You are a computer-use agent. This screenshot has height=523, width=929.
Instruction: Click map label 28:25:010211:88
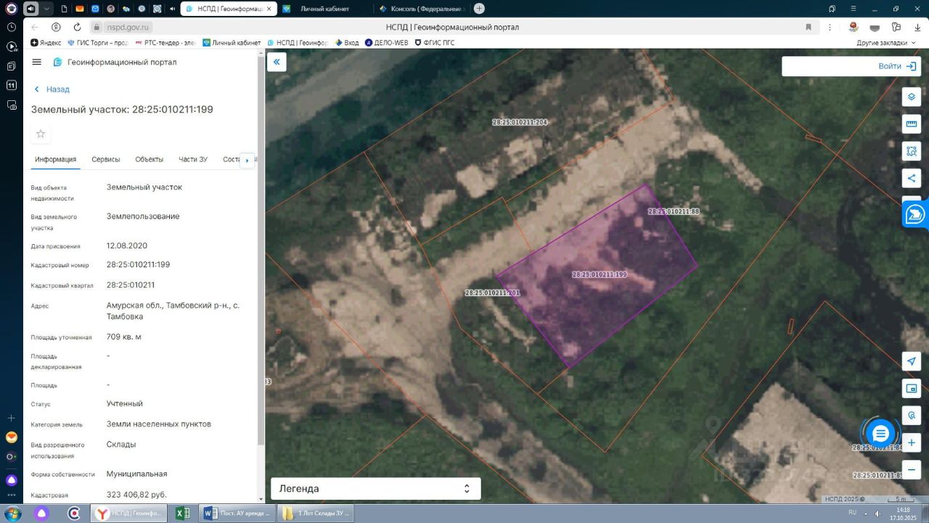tap(674, 211)
